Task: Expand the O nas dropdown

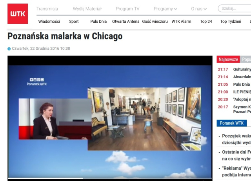Action: tap(199, 9)
